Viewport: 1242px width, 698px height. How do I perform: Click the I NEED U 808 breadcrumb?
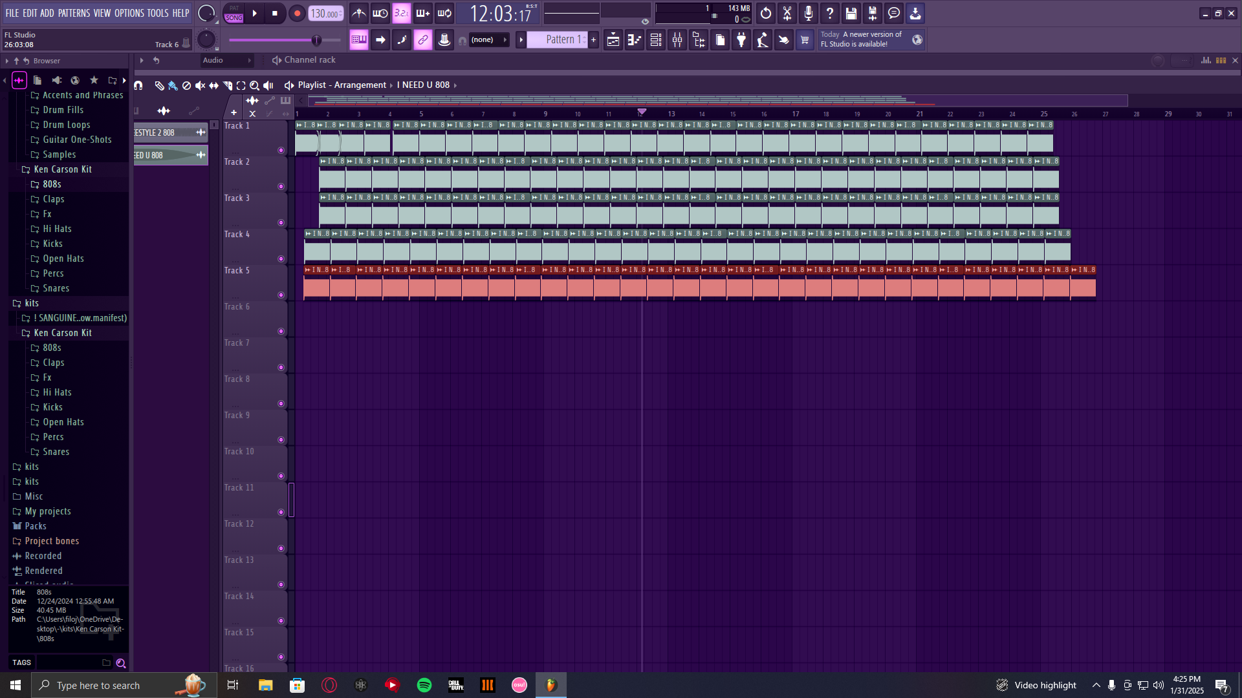[x=423, y=85]
